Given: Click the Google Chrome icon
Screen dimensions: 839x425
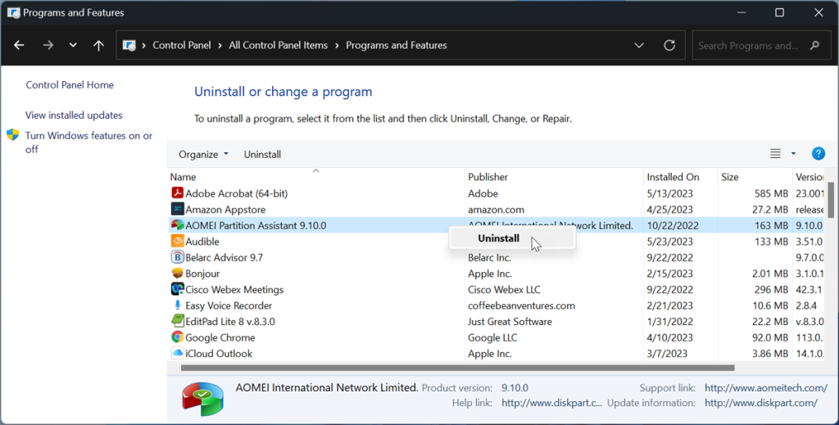Looking at the screenshot, I should [x=177, y=337].
